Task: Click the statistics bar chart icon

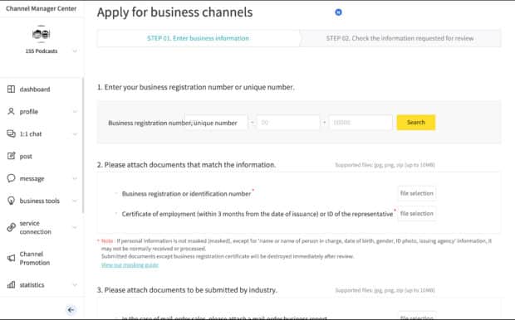Action: 11,284
